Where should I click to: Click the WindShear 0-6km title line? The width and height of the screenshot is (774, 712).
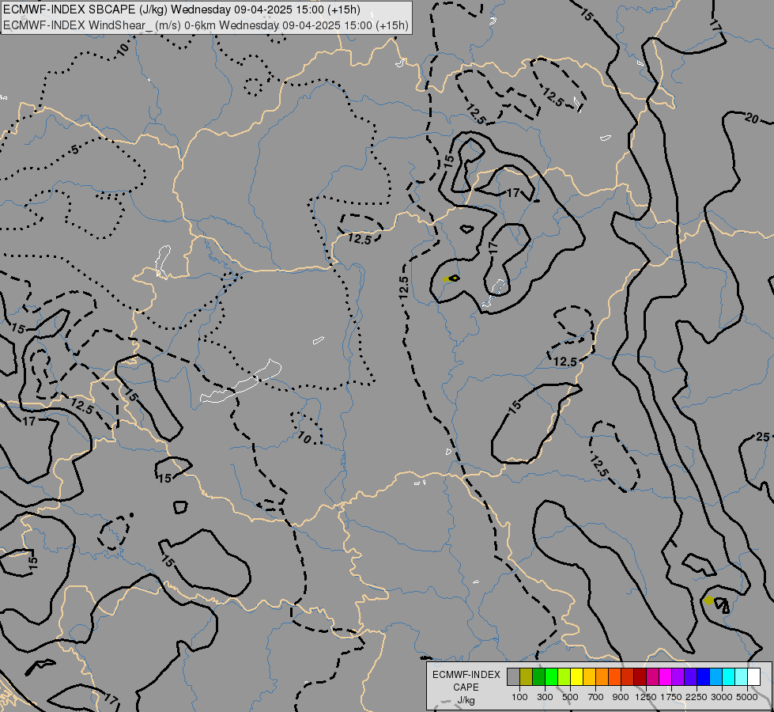tap(206, 25)
